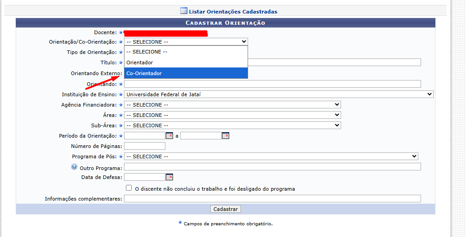Image resolution: width=466 pixels, height=237 pixels.
Task: Click the help icon beside Outro Programa
Action: coord(74,166)
